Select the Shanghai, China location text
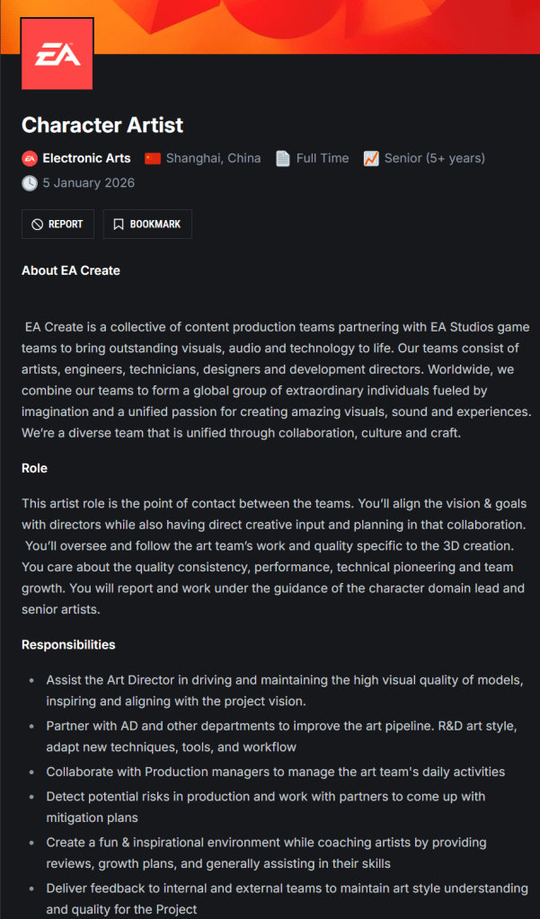The width and height of the screenshot is (540, 919). click(x=213, y=158)
